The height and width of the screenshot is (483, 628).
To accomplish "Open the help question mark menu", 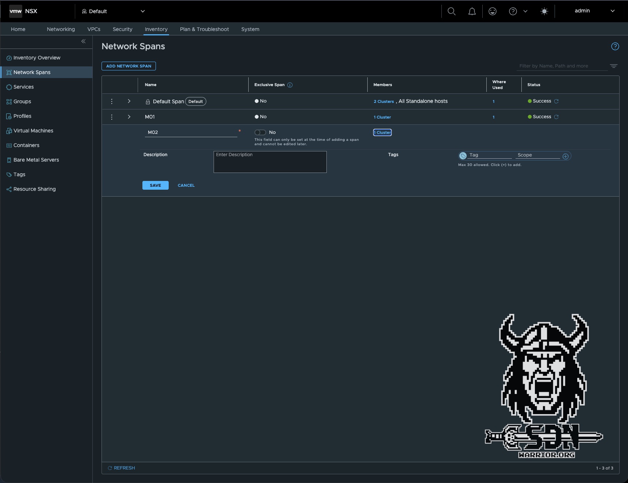I will [x=513, y=11].
